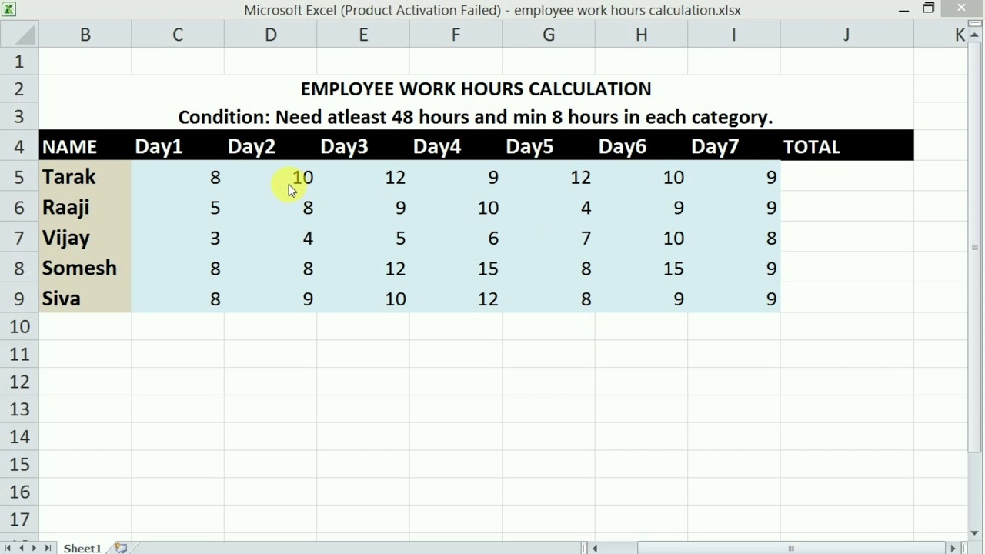This screenshot has height=554, width=985.
Task: Minimize the Excel window
Action: tap(903, 9)
